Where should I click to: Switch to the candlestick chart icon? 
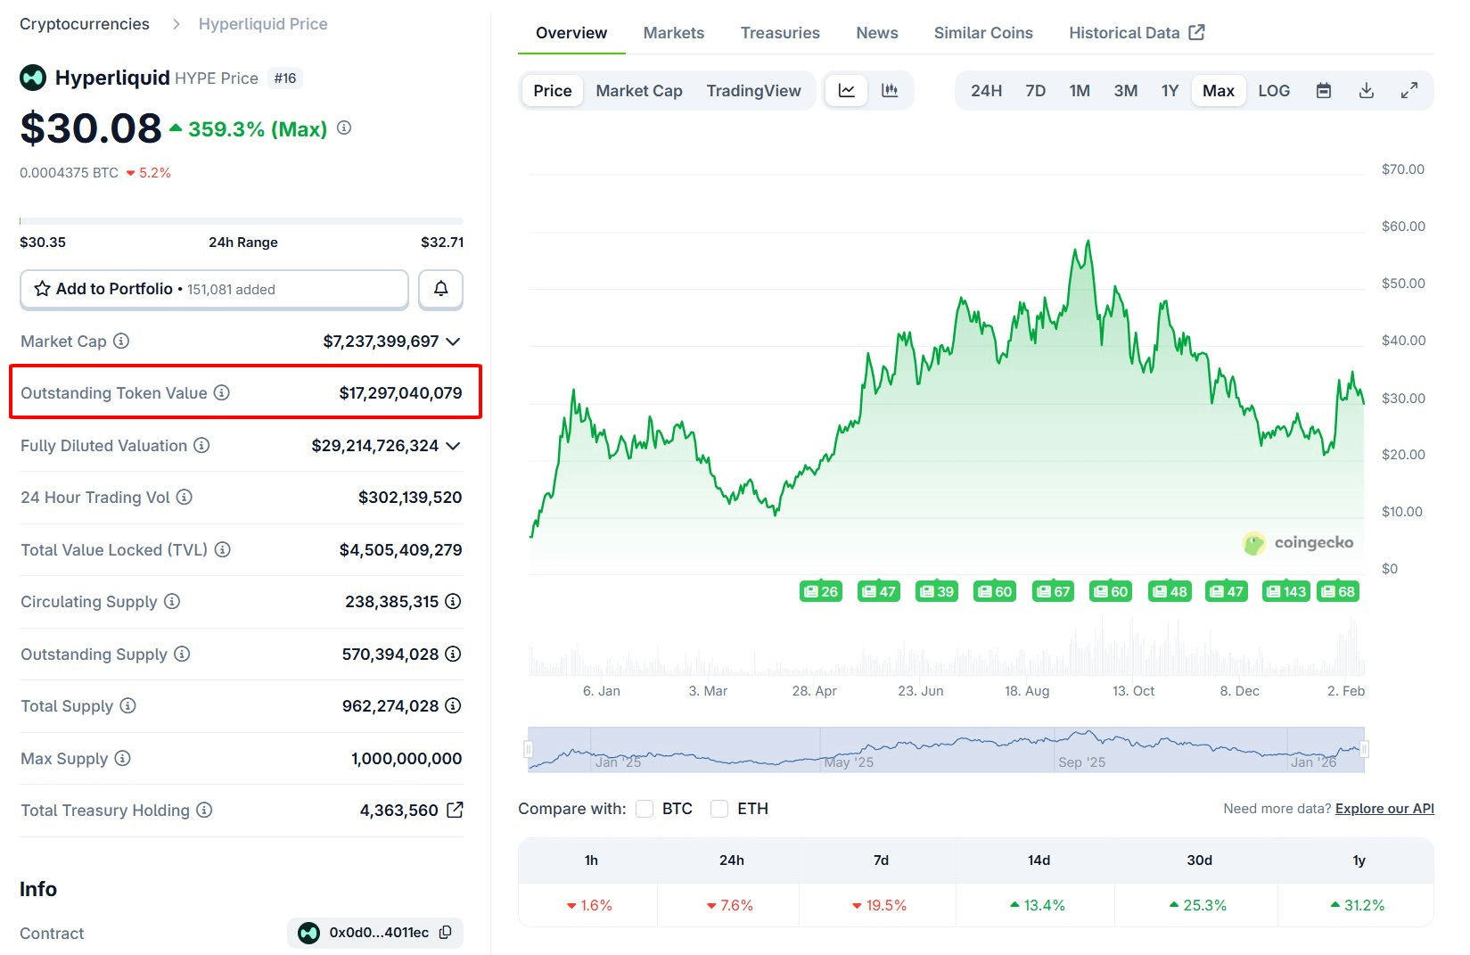(x=890, y=91)
